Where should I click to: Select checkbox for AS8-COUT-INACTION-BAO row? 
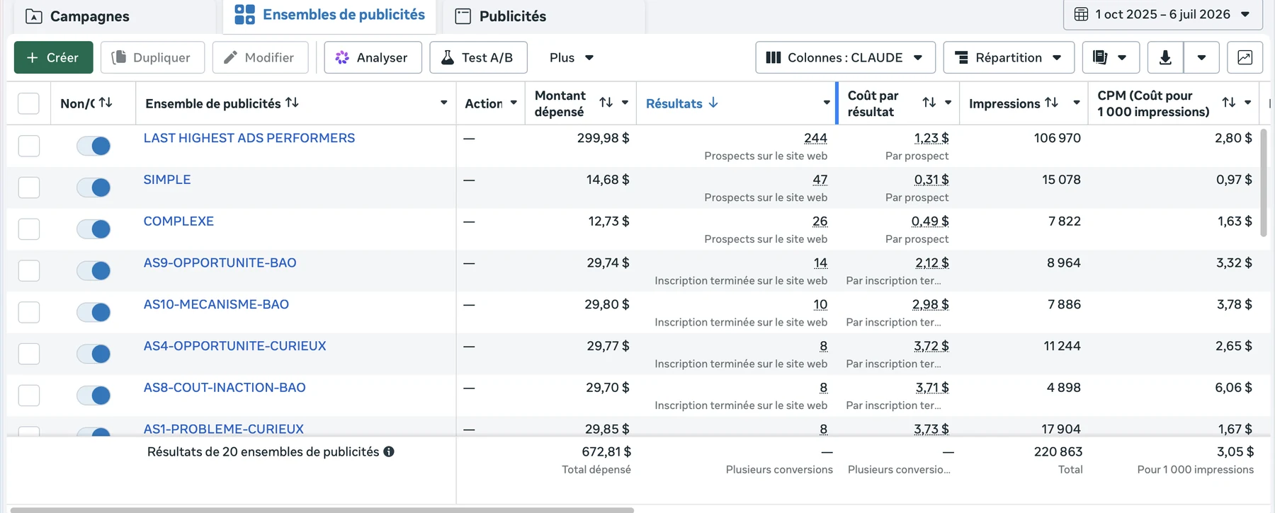[x=28, y=396]
